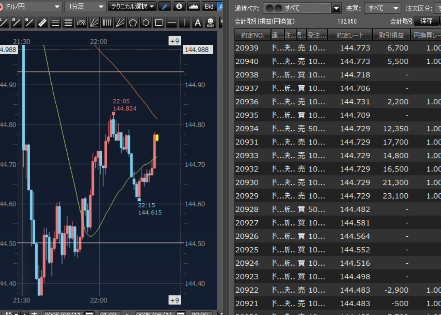Expand the 1分足 timeframe dropdown
Screen dimensions: 441x315
(86, 7)
